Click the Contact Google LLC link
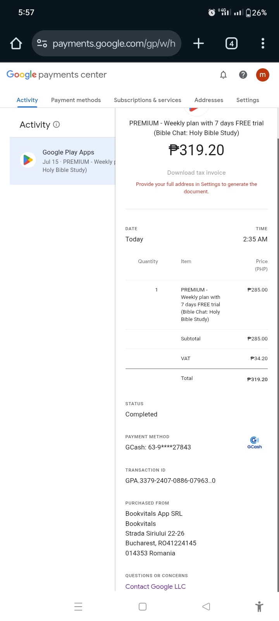 click(155, 586)
